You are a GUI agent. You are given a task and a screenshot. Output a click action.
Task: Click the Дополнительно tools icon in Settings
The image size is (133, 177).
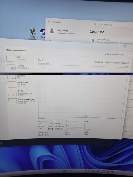93,40
